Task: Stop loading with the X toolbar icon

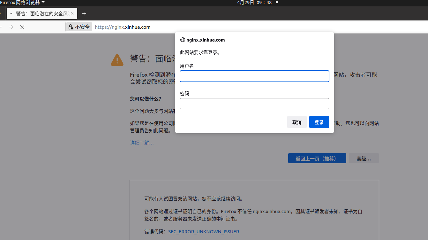Action: point(22,27)
